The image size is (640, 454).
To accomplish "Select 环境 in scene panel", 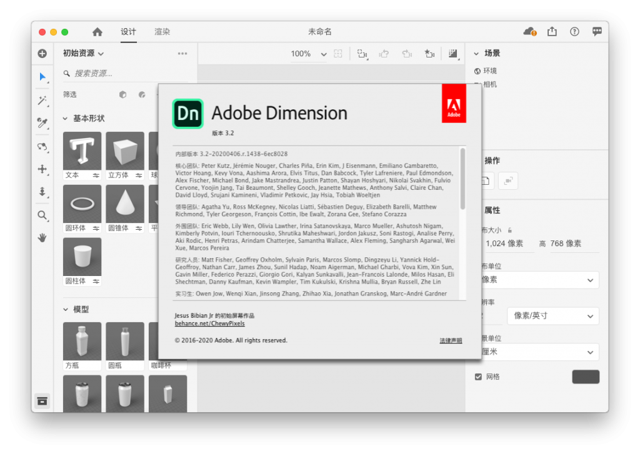I will pos(490,71).
